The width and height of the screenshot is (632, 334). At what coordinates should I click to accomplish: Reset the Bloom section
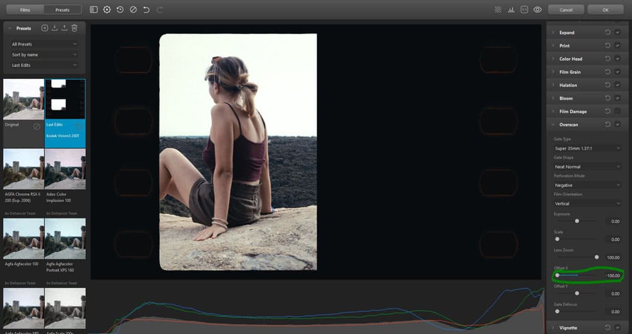[x=608, y=98]
